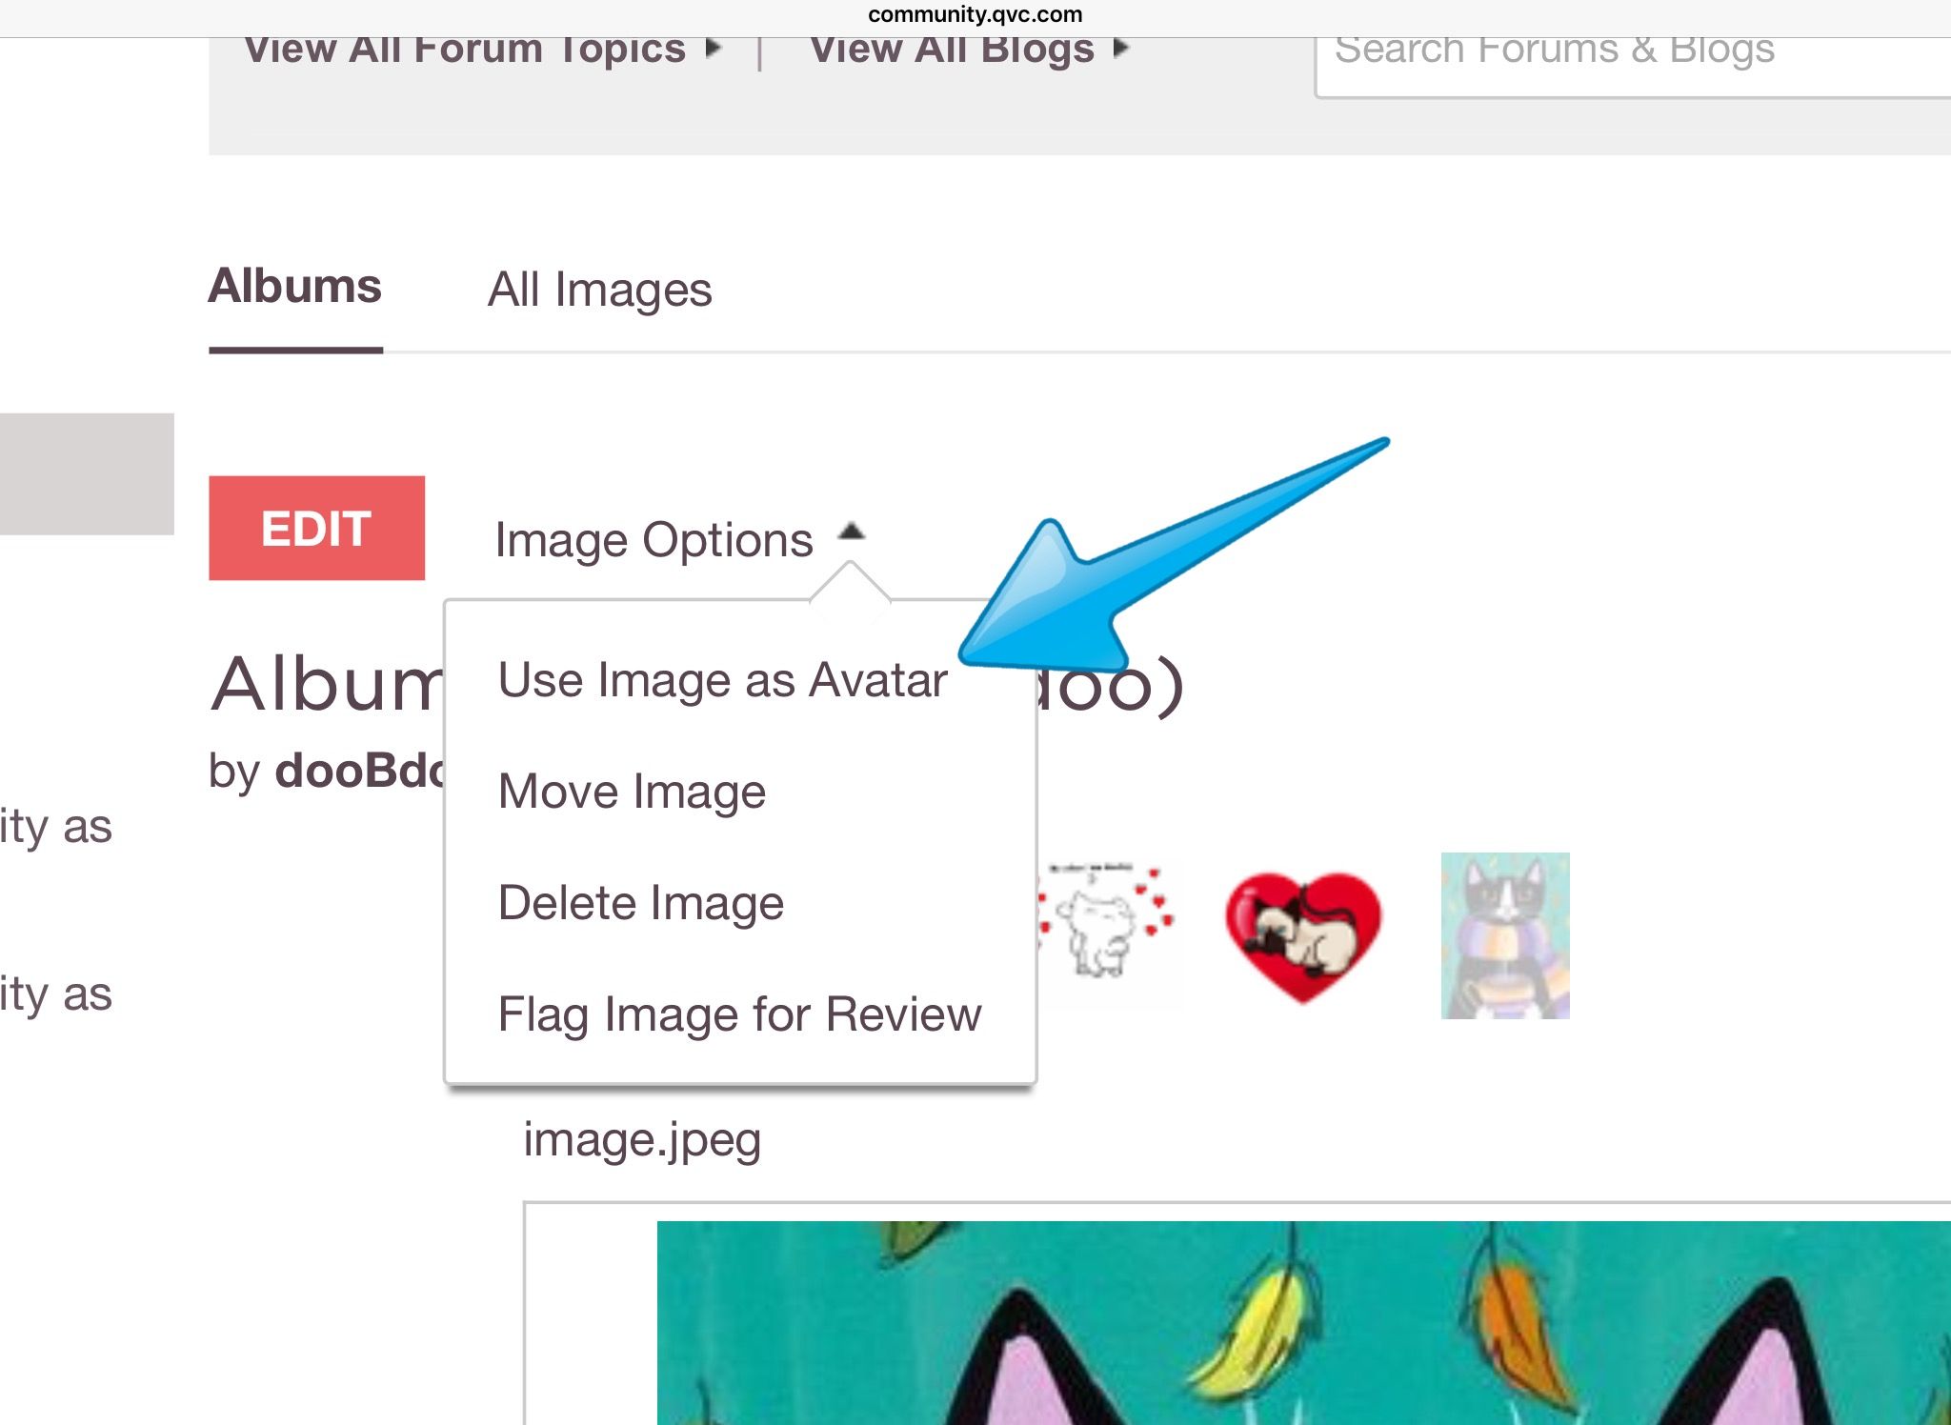
Task: Click the View All Forum Topics link
Action: (x=464, y=50)
